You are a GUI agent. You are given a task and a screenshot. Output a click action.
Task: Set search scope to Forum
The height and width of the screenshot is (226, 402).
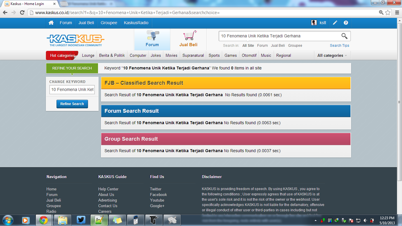coord(262,46)
